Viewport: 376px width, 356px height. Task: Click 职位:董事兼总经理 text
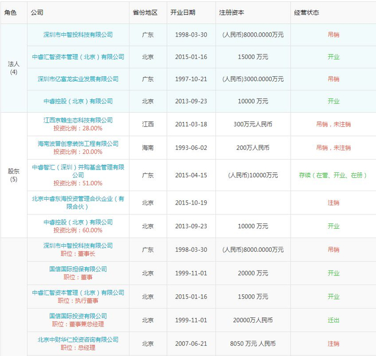click(x=78, y=324)
